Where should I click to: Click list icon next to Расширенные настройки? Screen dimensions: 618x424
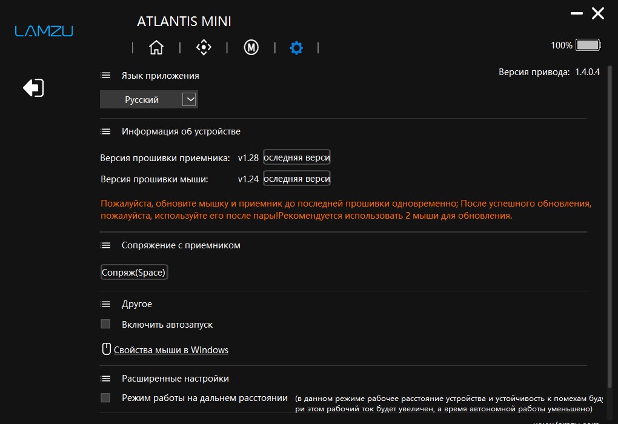pyautogui.click(x=105, y=379)
